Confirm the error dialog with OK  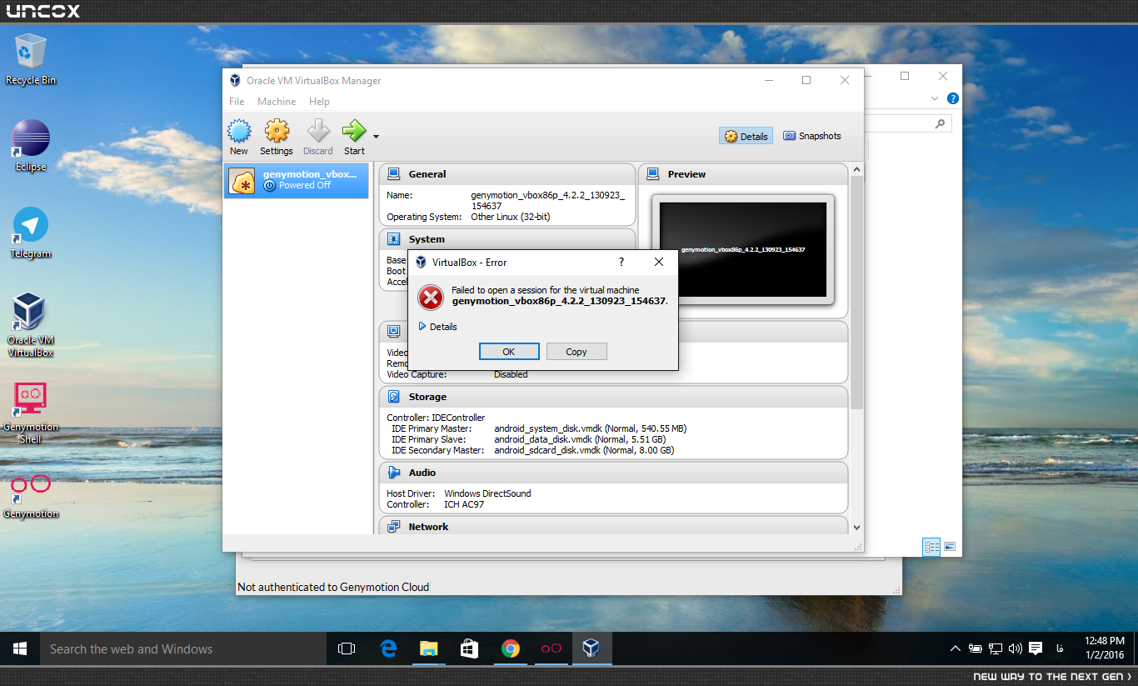pyautogui.click(x=509, y=352)
